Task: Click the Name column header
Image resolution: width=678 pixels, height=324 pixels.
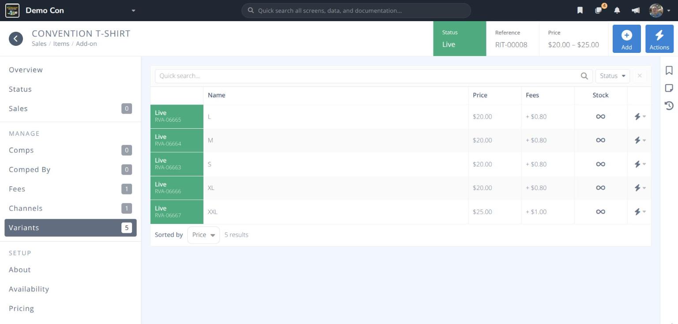Action: 335,95
